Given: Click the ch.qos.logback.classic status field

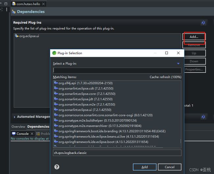Looking at the screenshot, I should [x=117, y=153].
